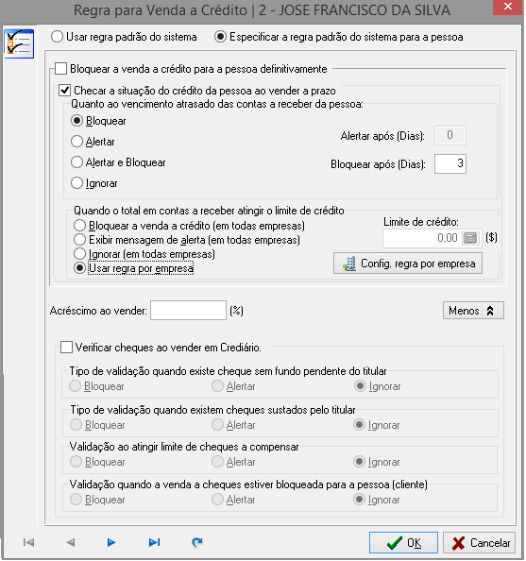Click the refresh record icon
This screenshot has height=561, width=526.
pyautogui.click(x=196, y=542)
